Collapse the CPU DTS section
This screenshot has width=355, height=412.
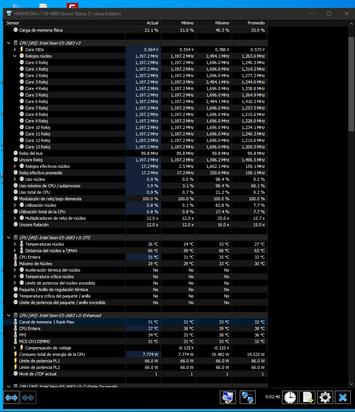click(x=9, y=238)
